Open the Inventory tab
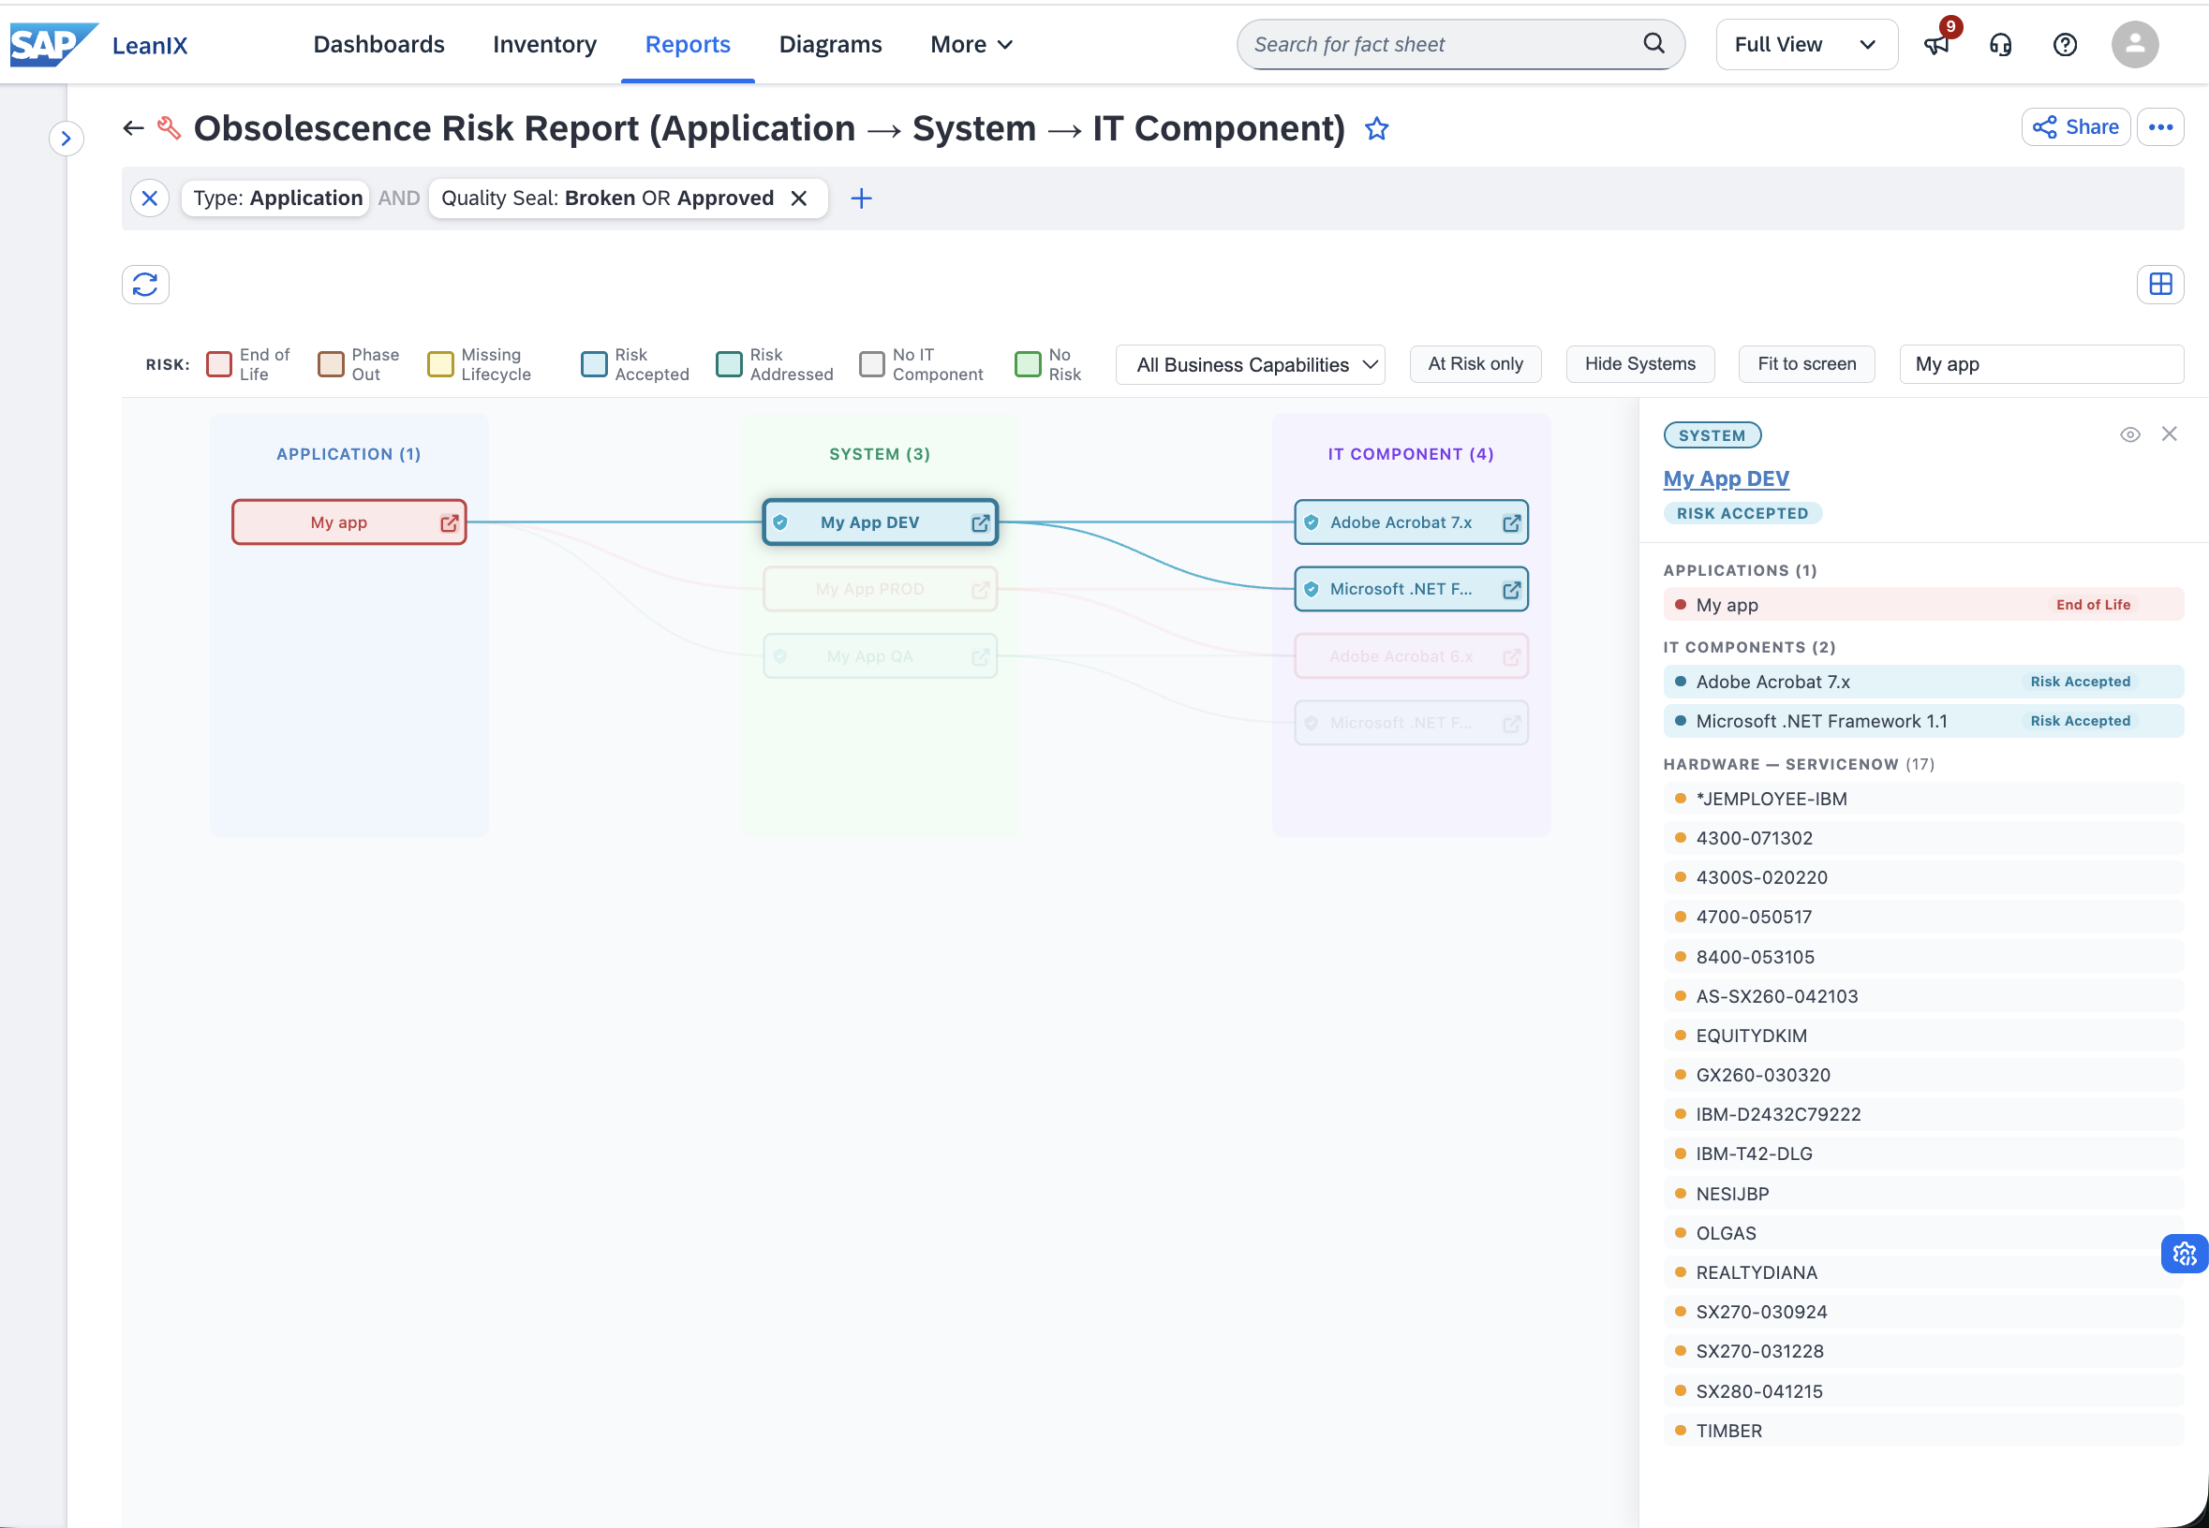This screenshot has width=2209, height=1528. (545, 44)
